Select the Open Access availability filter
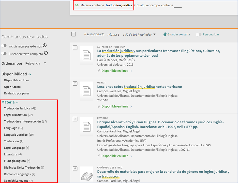This screenshot has width=238, height=183. [12, 87]
